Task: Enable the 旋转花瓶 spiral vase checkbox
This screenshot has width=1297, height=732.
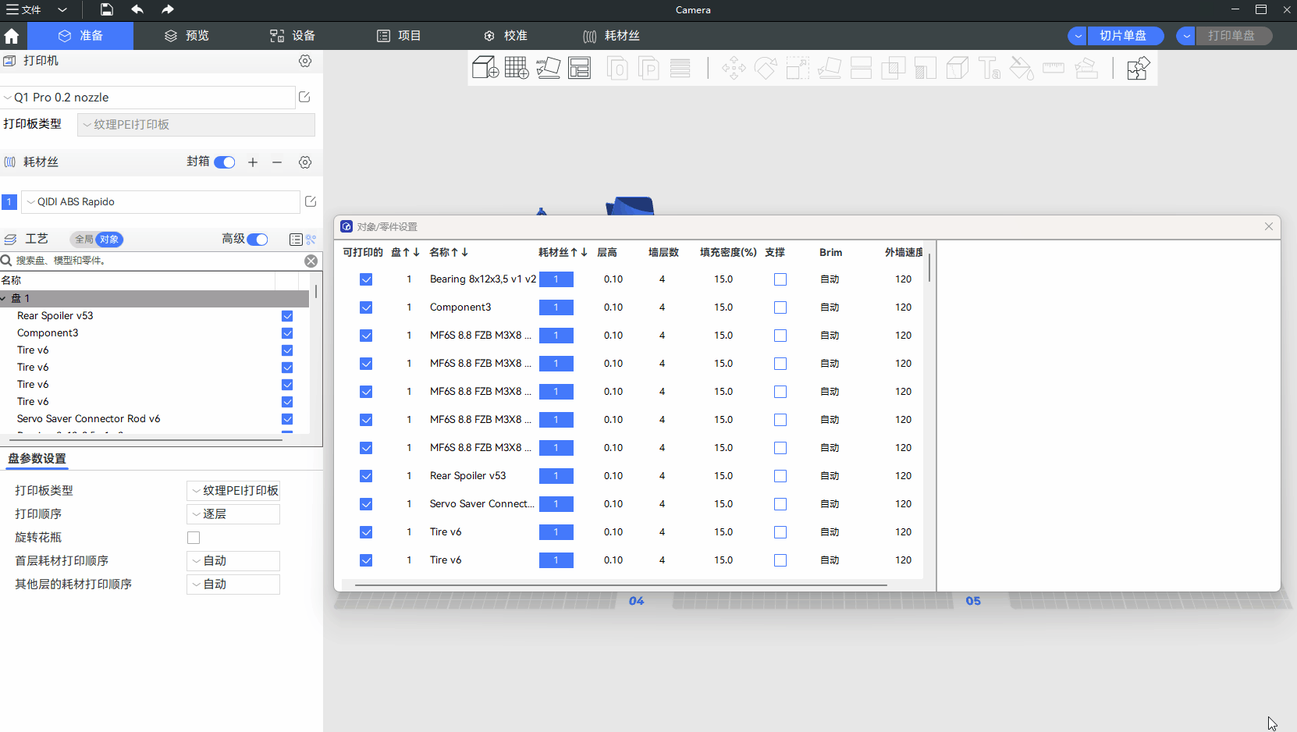Action: coord(194,538)
